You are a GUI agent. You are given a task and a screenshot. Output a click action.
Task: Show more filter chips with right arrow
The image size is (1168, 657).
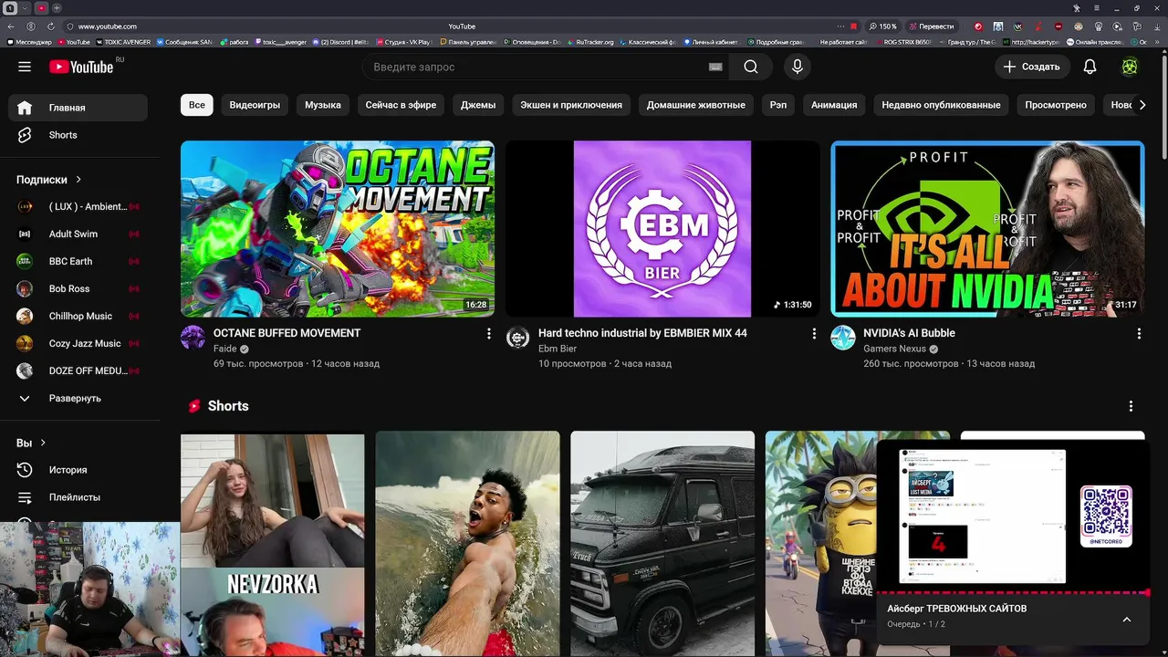pos(1142,105)
